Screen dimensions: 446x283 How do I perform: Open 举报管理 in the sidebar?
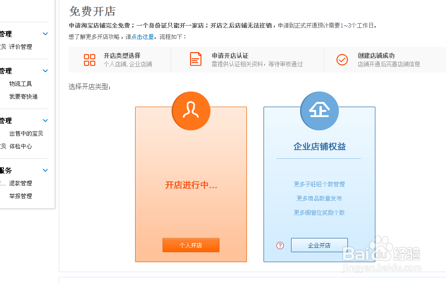(x=20, y=196)
